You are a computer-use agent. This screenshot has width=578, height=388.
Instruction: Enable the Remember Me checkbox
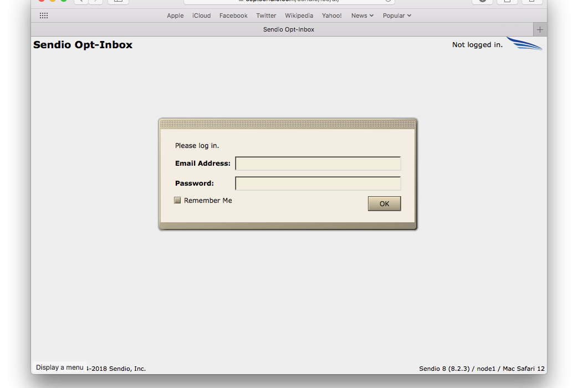pos(177,200)
